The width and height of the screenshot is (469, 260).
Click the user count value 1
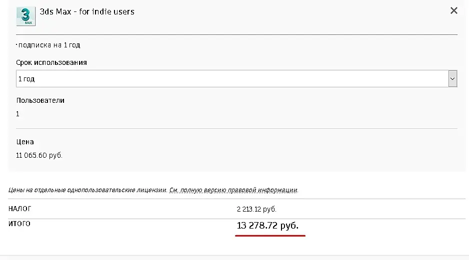[x=18, y=114]
